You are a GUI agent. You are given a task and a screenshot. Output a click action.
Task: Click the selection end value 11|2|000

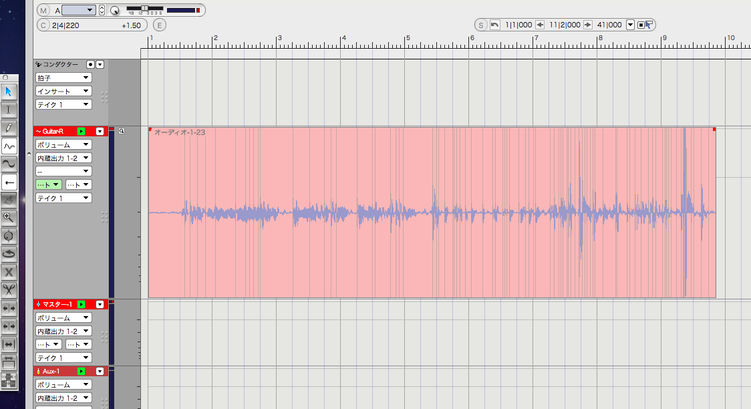point(565,25)
